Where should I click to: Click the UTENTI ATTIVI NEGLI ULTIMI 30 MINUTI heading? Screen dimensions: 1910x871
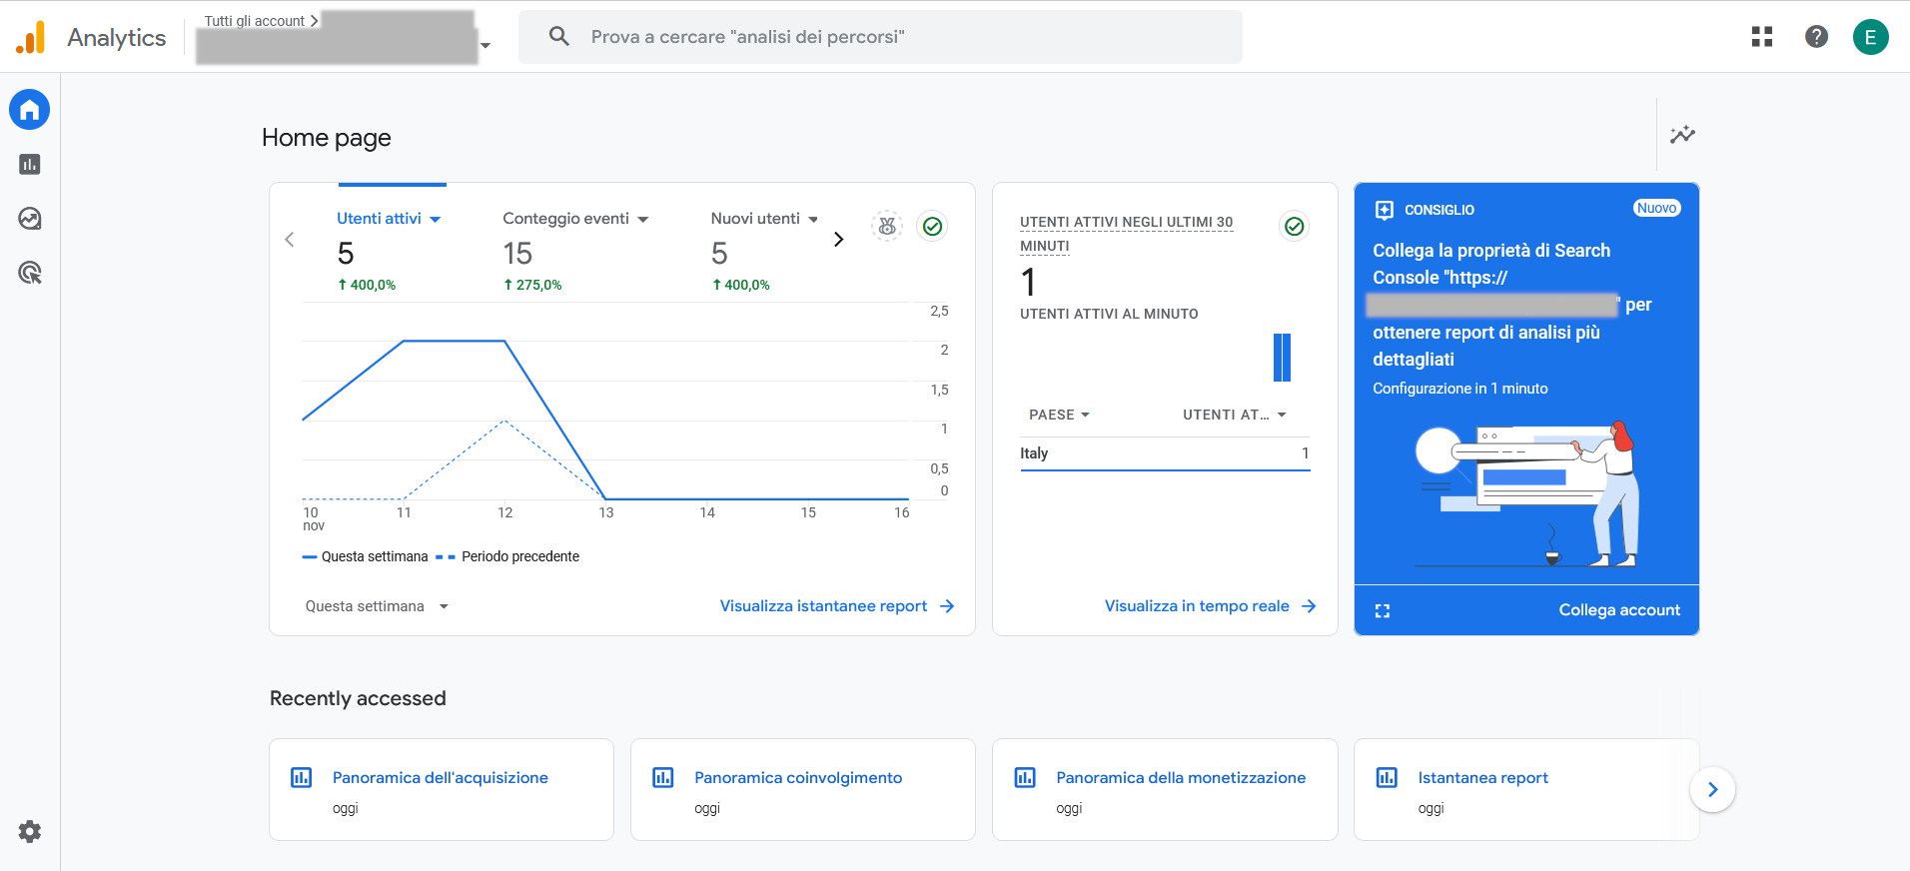click(1126, 234)
